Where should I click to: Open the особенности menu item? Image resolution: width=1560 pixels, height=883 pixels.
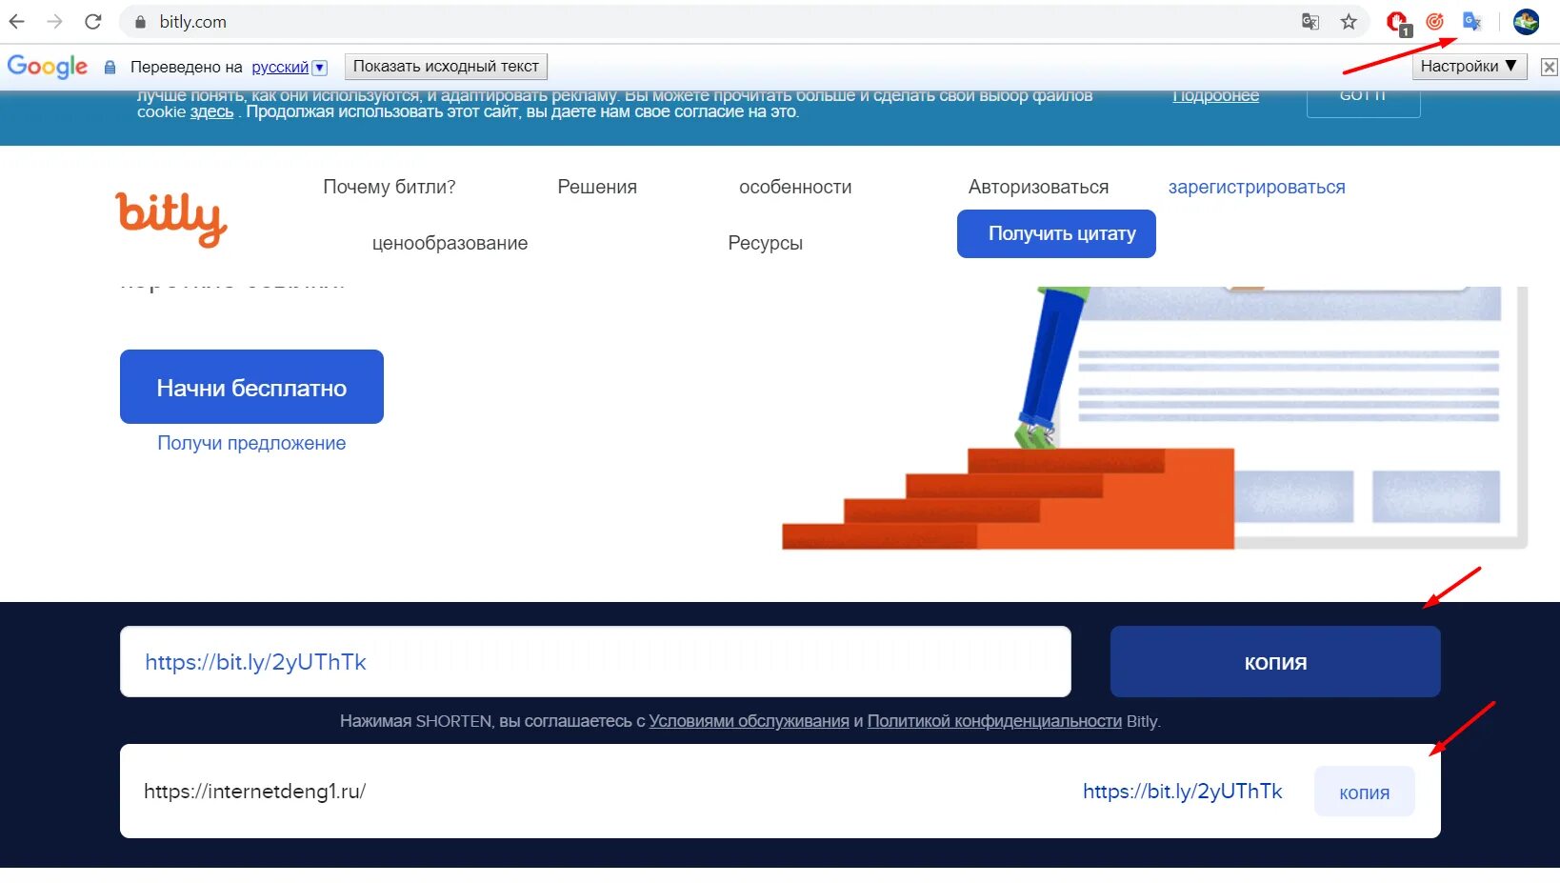tap(795, 187)
